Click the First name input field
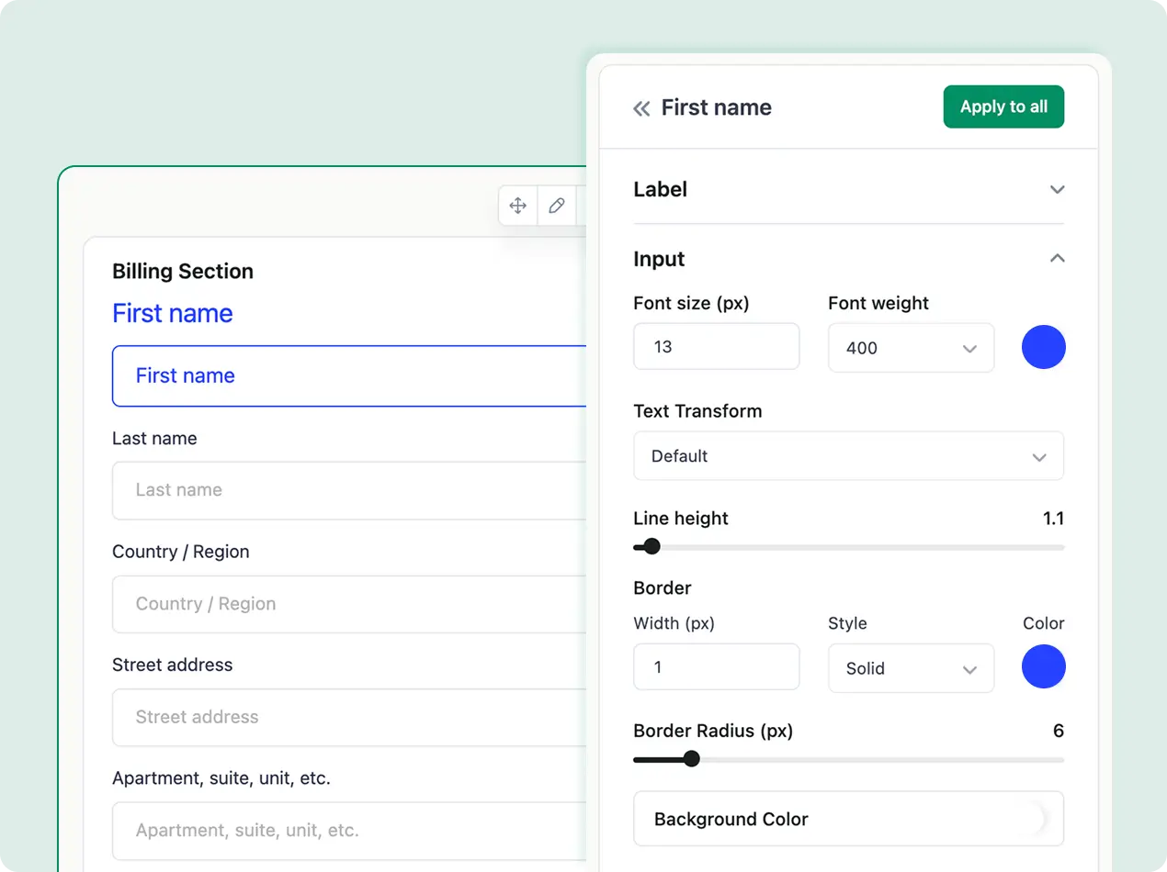The height and width of the screenshot is (872, 1167). click(x=349, y=376)
